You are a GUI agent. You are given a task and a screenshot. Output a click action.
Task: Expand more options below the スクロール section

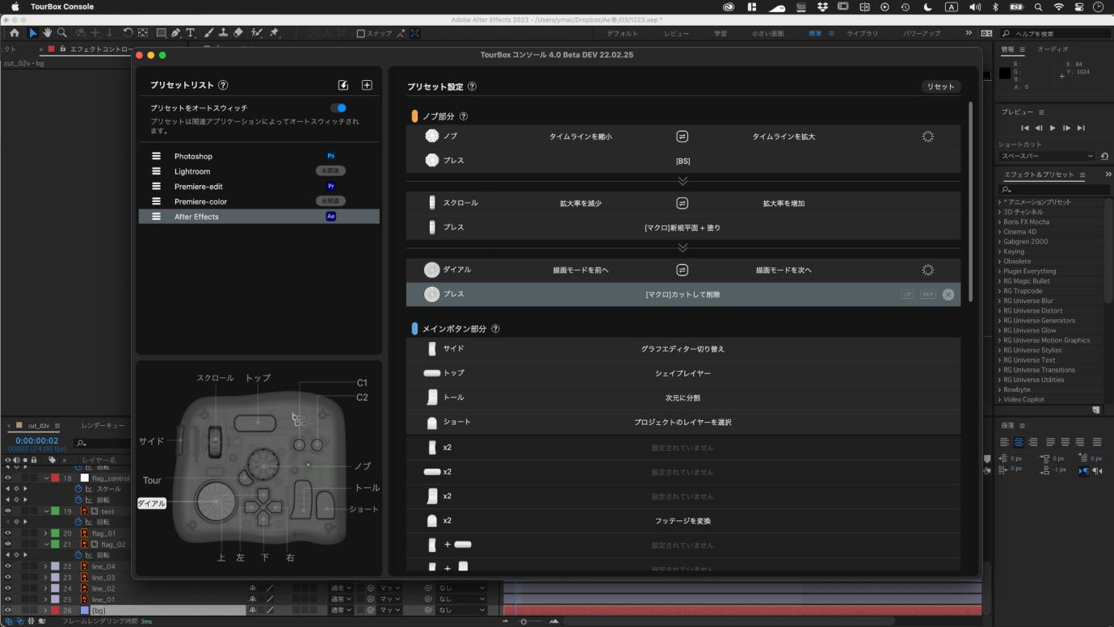point(683,247)
